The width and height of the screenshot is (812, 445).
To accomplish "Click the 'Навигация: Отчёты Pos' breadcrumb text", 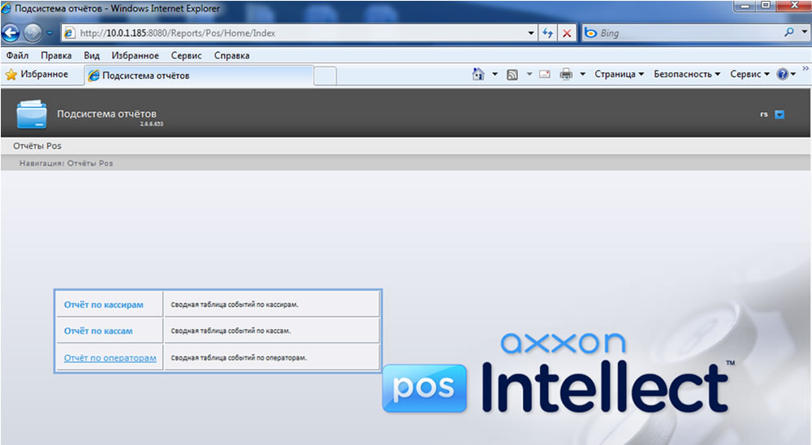I will click(67, 163).
